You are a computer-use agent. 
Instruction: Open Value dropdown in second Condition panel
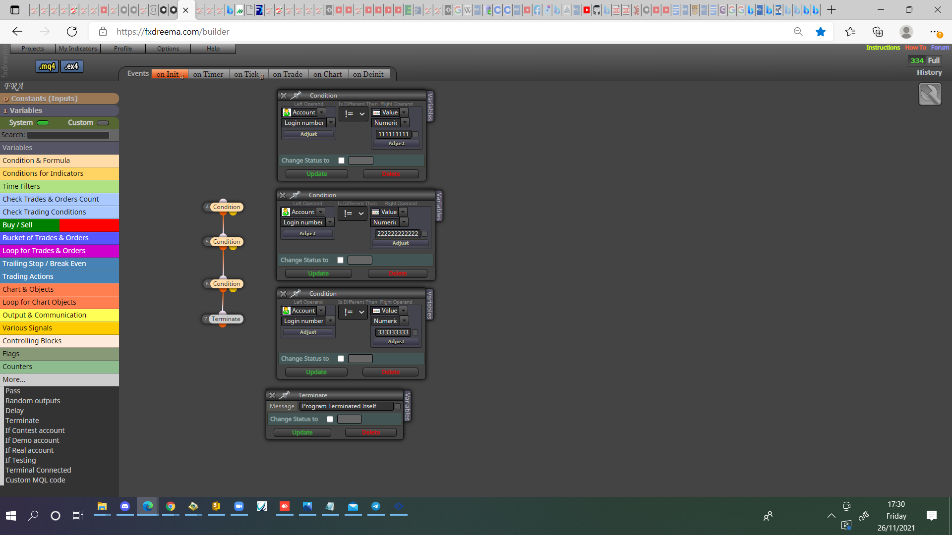click(x=403, y=212)
